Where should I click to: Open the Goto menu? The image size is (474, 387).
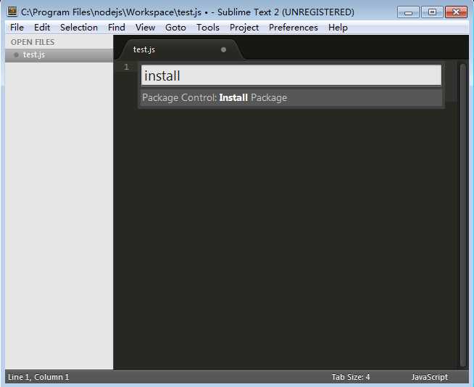click(175, 28)
